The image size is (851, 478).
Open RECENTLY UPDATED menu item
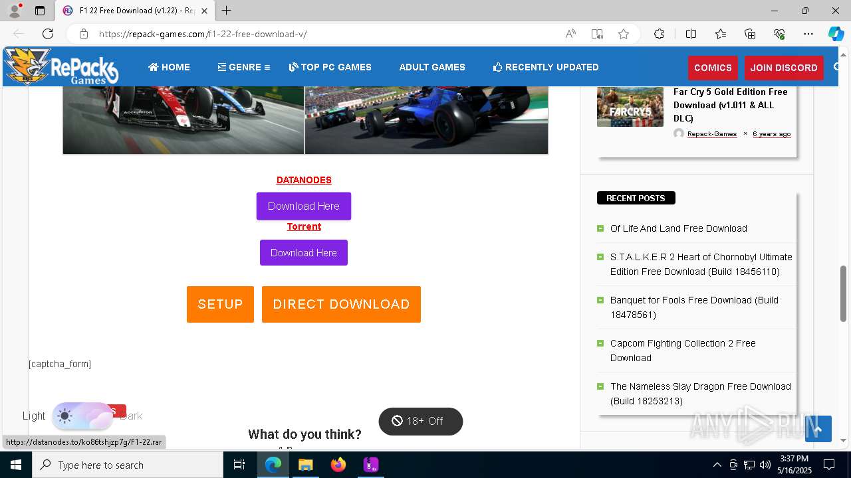[546, 67]
